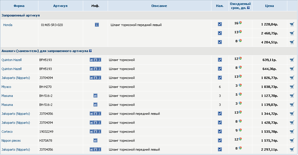
Task: Click stock quantity 6 in Miyaco row
Action: [x=220, y=87]
